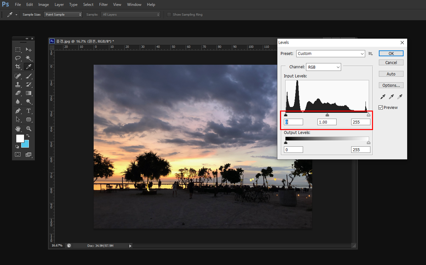Enable Show Sampling Ring checkbox
Screen dimensions: 426x265
pos(169,15)
